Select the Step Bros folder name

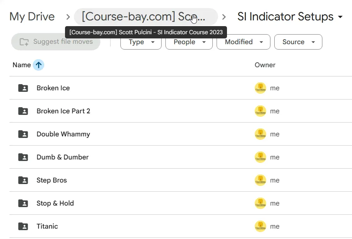(x=52, y=180)
